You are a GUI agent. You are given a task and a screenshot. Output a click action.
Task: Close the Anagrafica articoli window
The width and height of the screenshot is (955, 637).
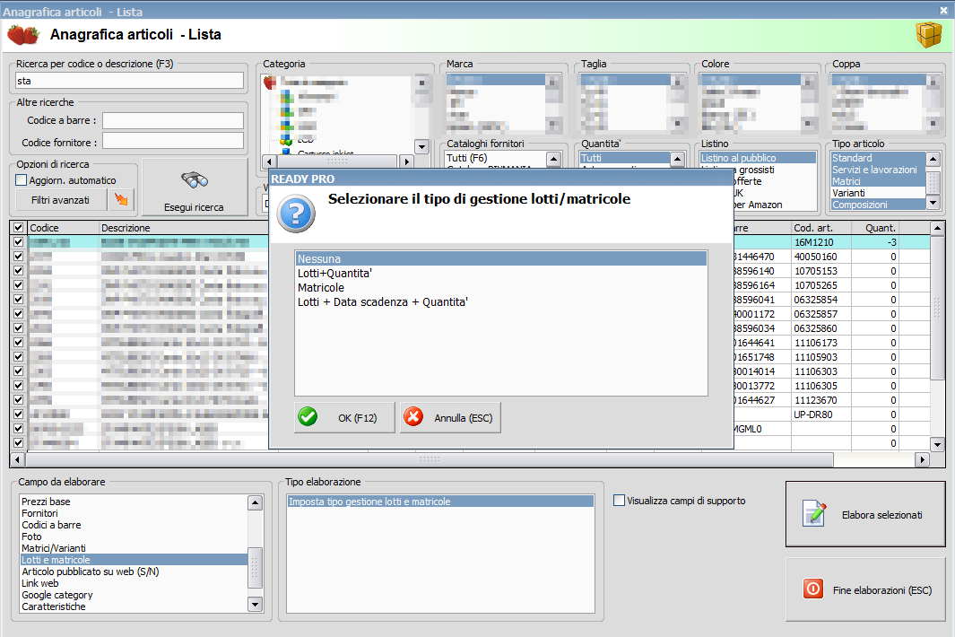[x=943, y=11]
